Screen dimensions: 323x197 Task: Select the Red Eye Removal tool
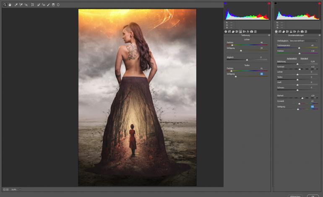point(44,5)
